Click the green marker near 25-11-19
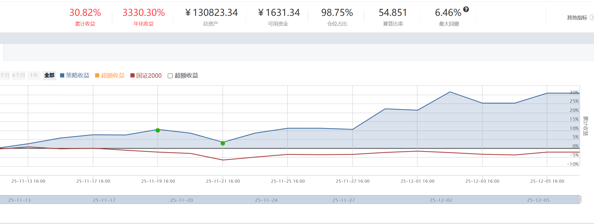The image size is (594, 224). pos(158,130)
